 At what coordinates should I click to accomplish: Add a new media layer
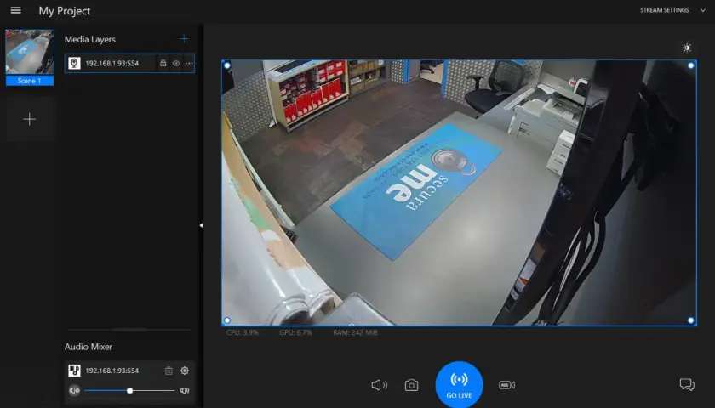pos(184,39)
